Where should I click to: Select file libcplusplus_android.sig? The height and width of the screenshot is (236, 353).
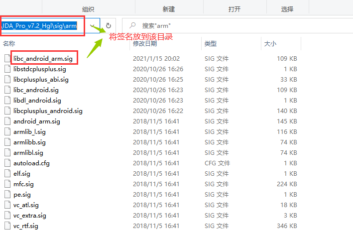[x=48, y=111]
